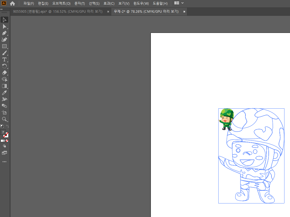The image size is (290, 217).
Task: Select the Paintbrush tool
Action: pyautogui.click(x=4, y=53)
